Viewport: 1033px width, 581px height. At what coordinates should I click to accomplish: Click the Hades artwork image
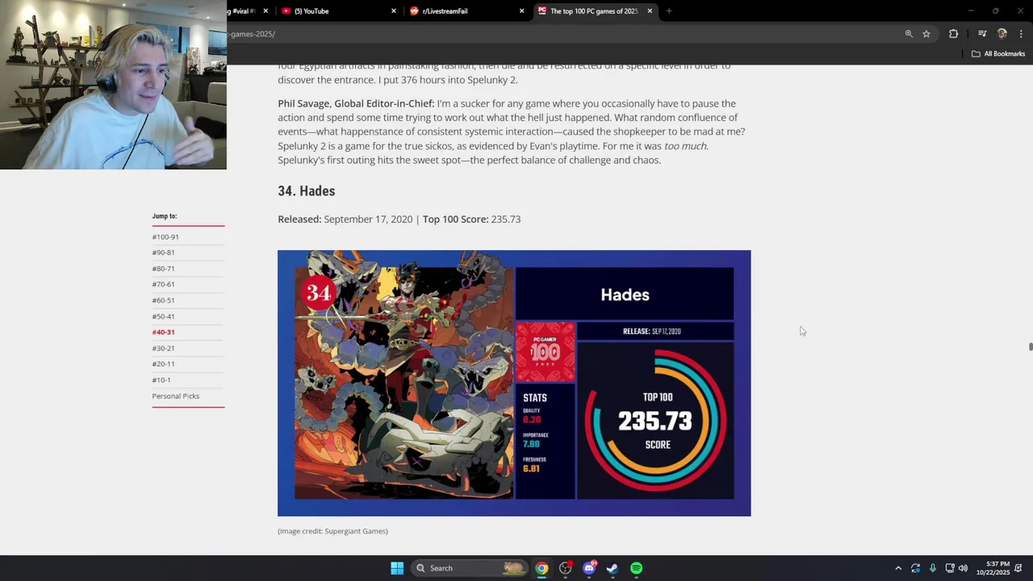point(404,383)
